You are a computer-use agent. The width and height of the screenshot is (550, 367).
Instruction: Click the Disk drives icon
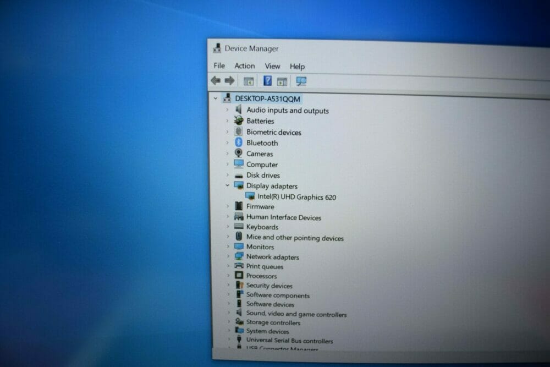pos(239,175)
